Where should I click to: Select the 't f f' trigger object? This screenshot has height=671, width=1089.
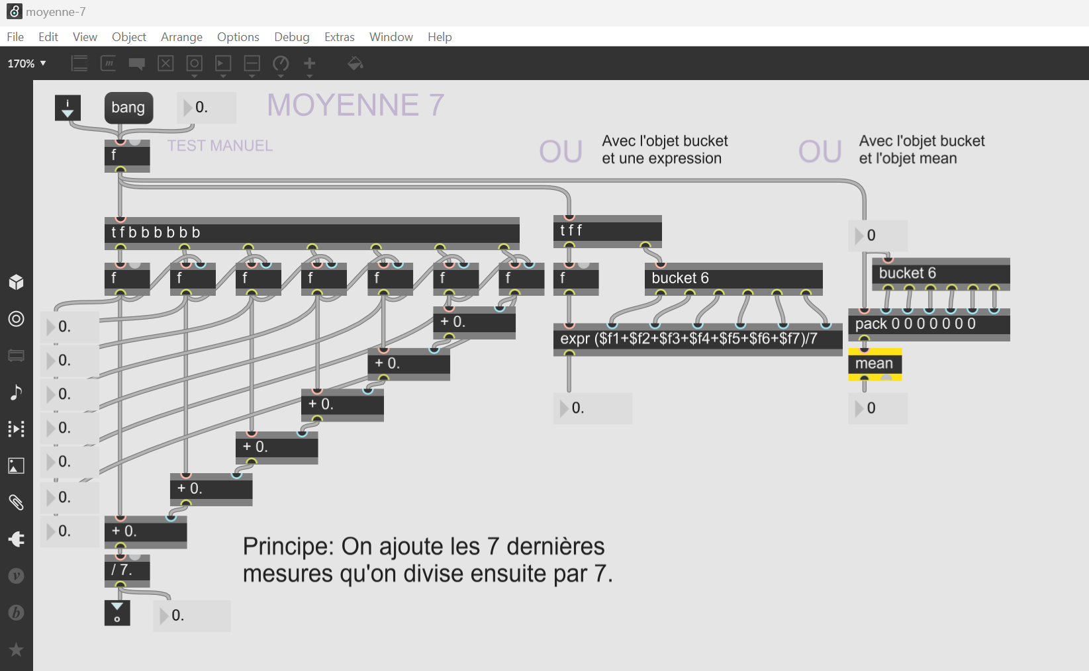(x=608, y=231)
